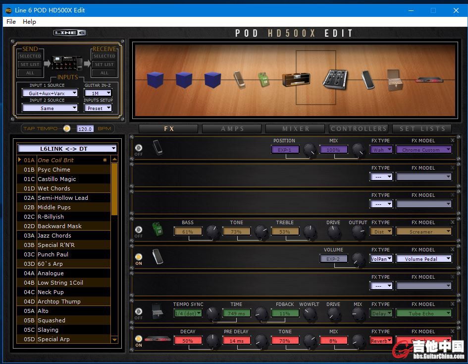468x364 pixels.
Task: Select the green Screamer pedal in signal chain
Action: tap(263, 79)
